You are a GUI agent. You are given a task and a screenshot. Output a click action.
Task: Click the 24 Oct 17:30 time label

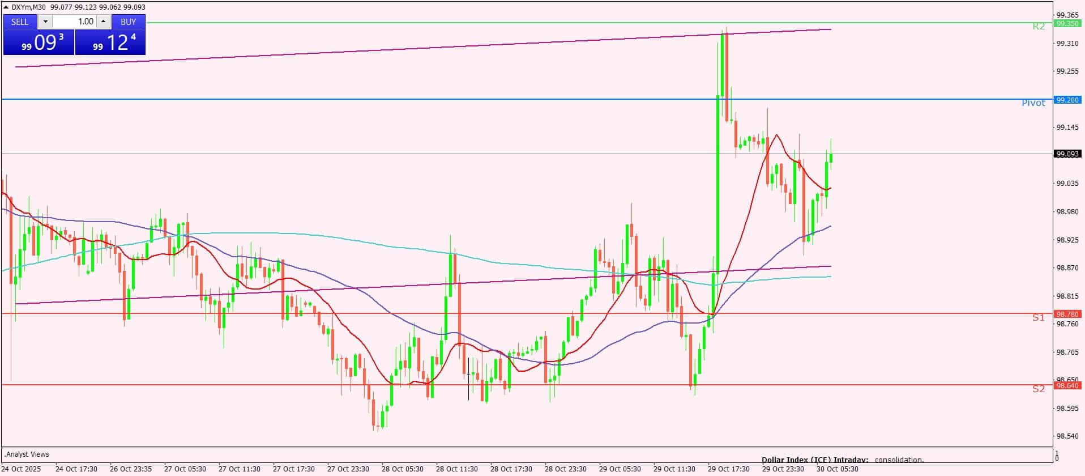coord(76,469)
